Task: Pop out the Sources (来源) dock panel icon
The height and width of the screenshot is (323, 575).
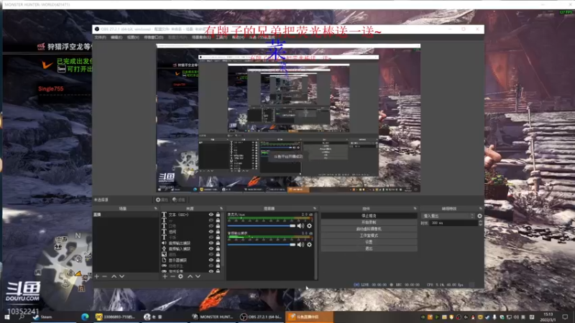Action: coord(221,209)
